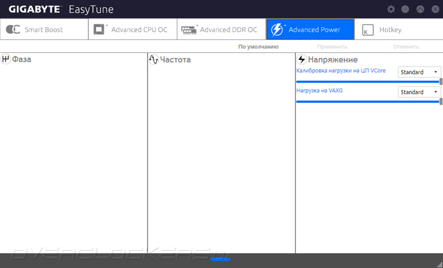
Task: Click the Напряжение heading text
Action: (333, 60)
